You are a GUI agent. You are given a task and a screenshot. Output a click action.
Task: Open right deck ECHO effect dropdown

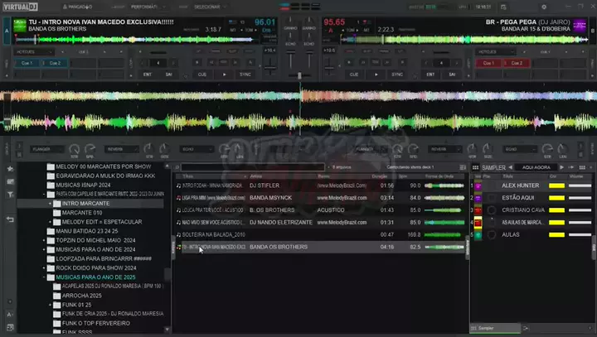click(519, 150)
